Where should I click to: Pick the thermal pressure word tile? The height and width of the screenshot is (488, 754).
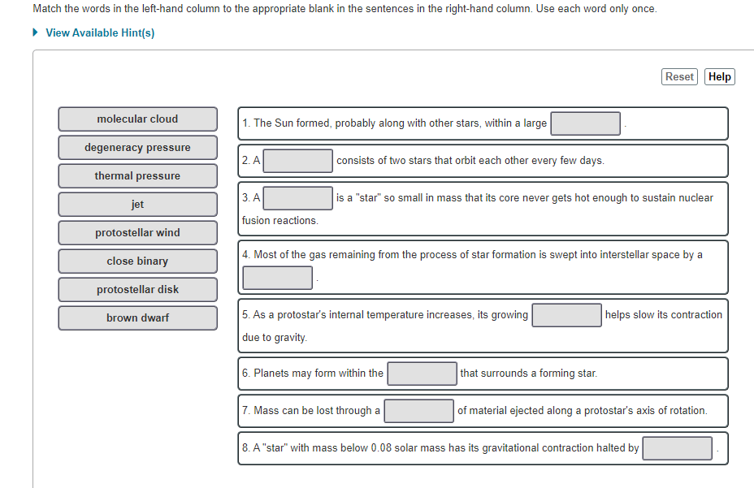(137, 176)
